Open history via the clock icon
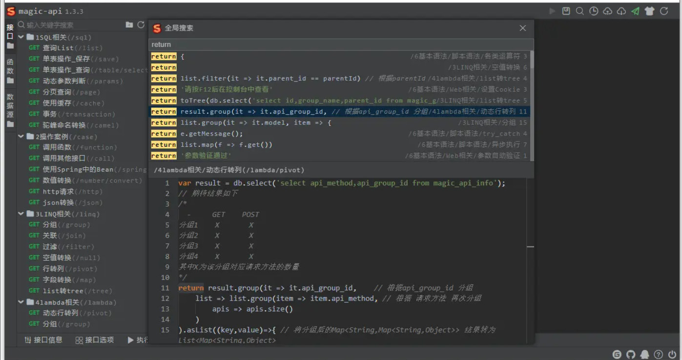This screenshot has width=682, height=360. (594, 11)
